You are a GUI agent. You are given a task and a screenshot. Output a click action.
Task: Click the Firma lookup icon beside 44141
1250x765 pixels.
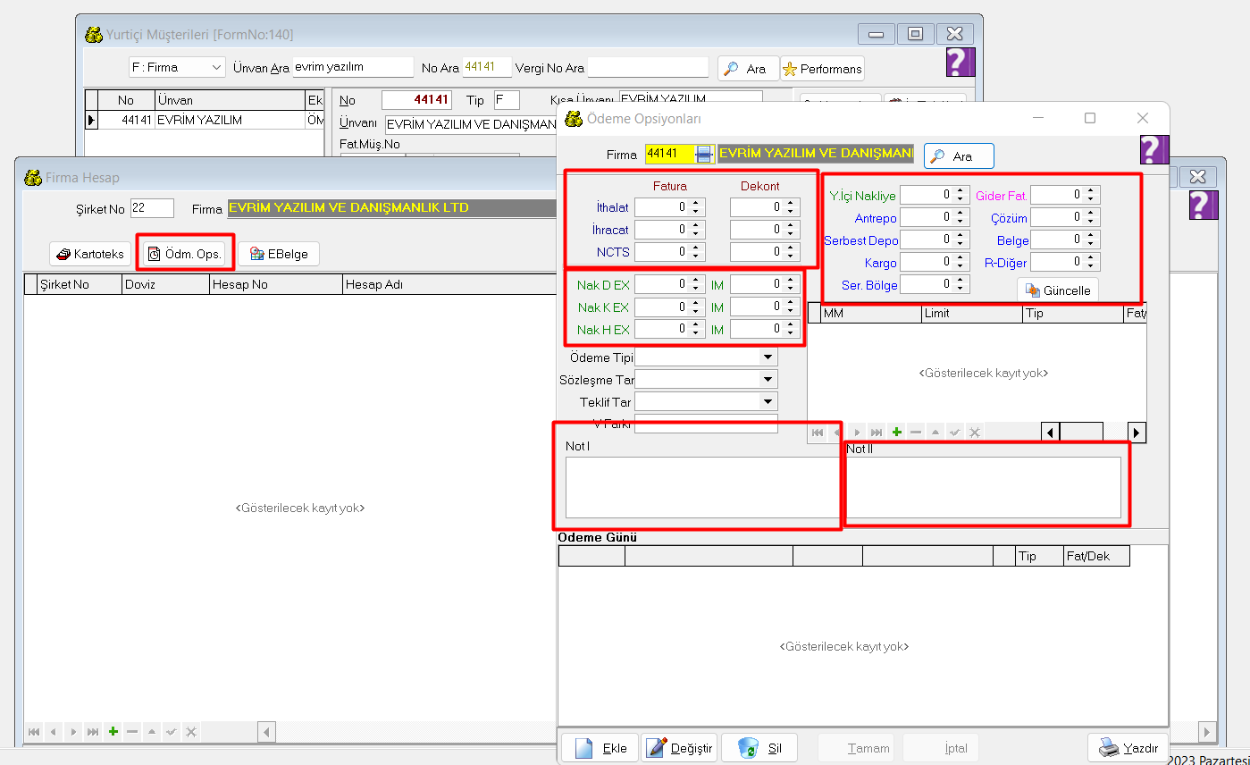[x=705, y=154]
